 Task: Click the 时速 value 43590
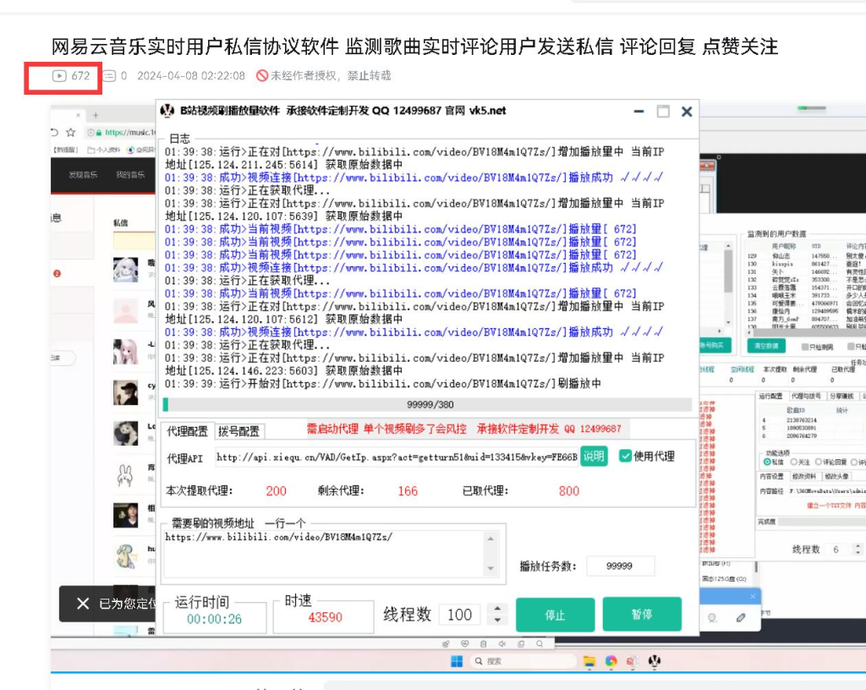click(x=325, y=617)
